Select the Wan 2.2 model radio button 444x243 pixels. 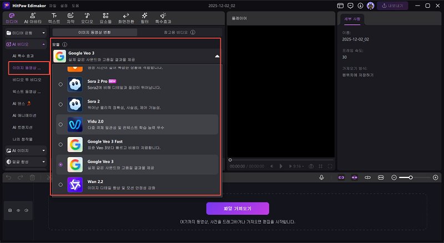point(60,185)
